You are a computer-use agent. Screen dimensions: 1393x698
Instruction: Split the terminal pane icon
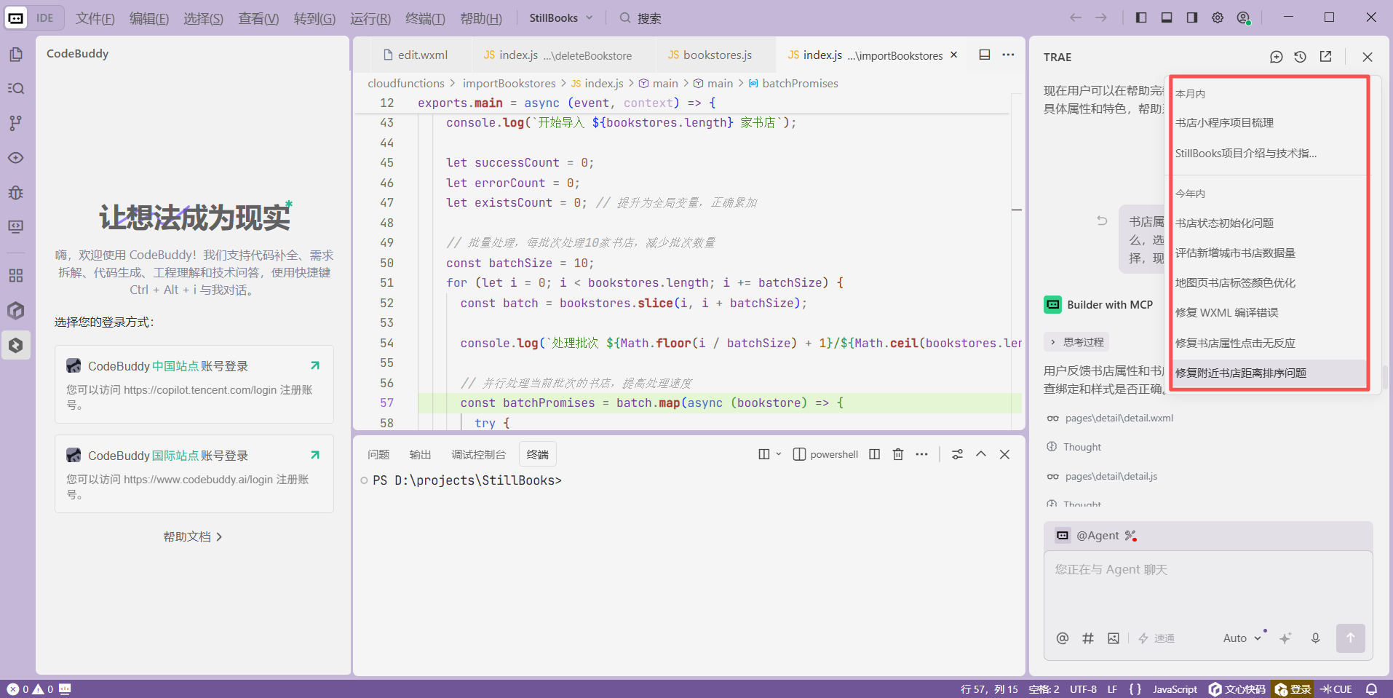click(875, 454)
